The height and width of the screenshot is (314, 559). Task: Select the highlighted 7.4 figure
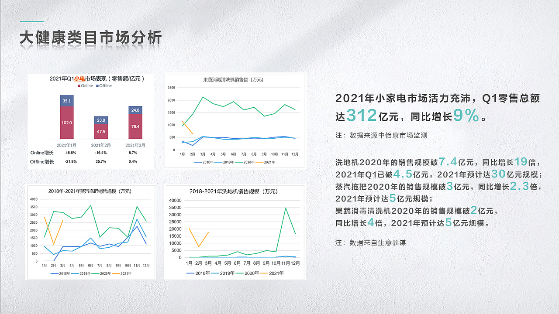click(448, 162)
